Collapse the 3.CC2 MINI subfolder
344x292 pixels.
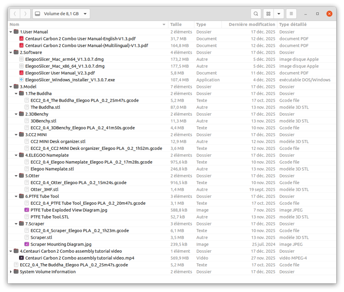16,135
